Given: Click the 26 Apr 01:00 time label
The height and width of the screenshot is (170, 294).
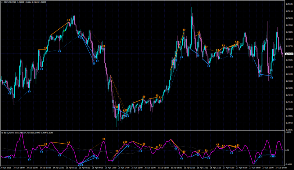Looking at the screenshot, I should pyautogui.click(x=150, y=168).
